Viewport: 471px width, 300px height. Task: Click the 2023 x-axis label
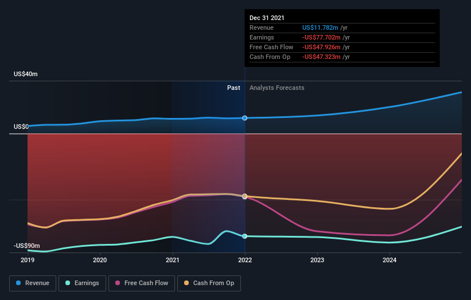pyautogui.click(x=317, y=260)
